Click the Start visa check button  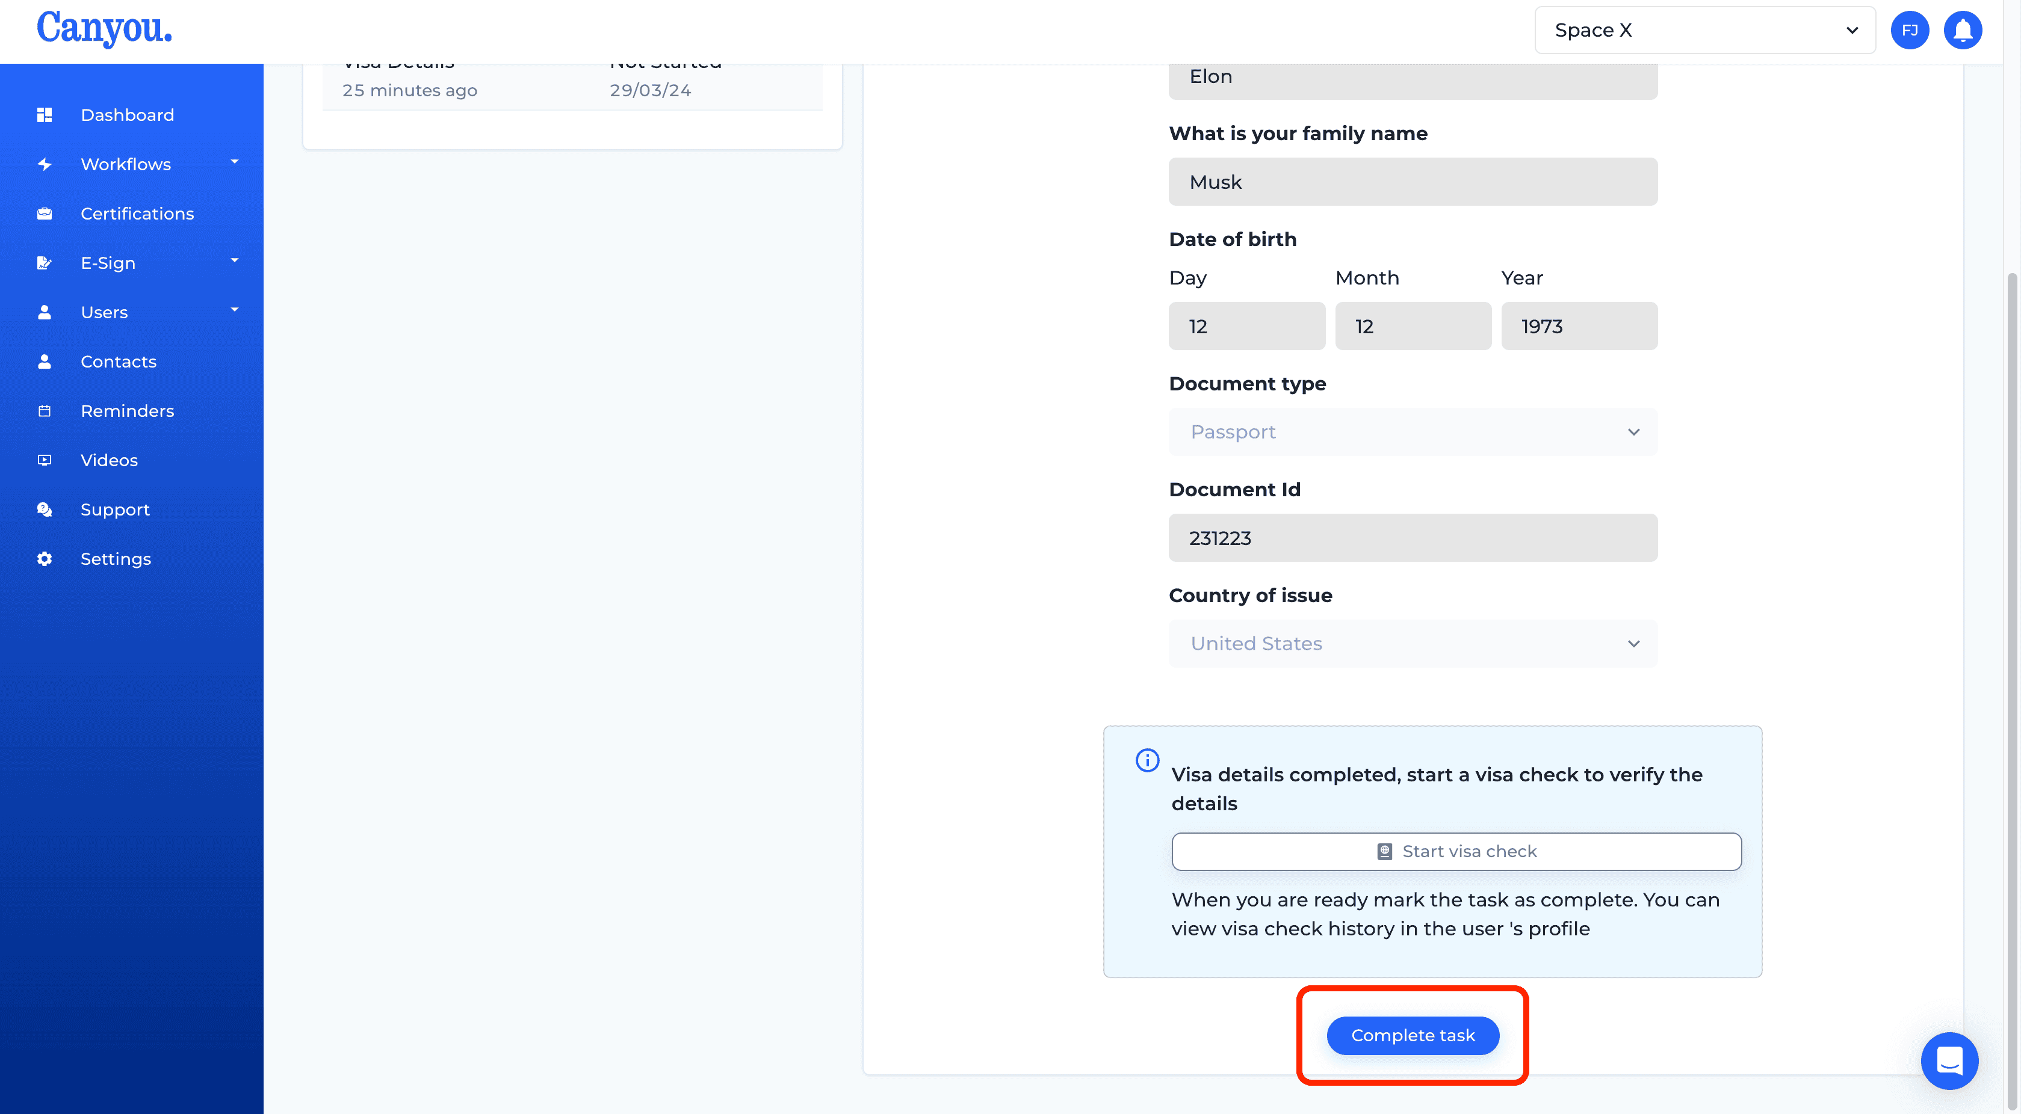pos(1456,851)
